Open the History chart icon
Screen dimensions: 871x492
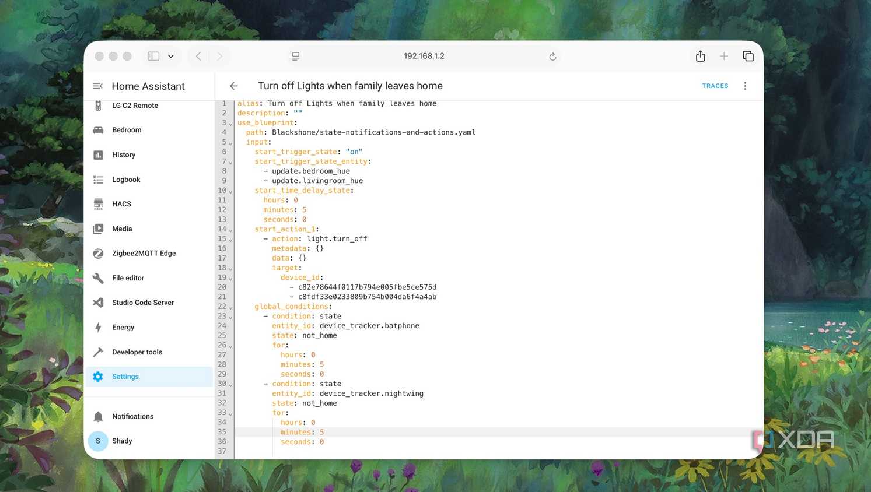pos(98,155)
